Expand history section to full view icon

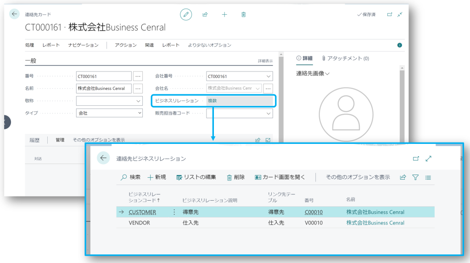[x=268, y=140]
